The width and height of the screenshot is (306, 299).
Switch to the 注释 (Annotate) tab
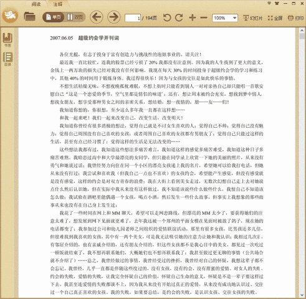58,4
